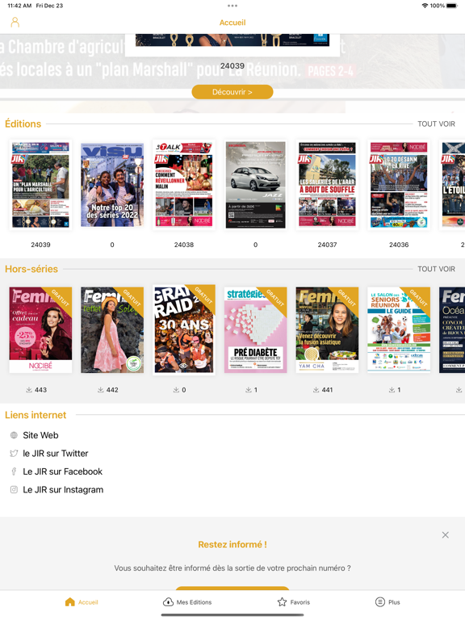Screen dimensions: 465x620
Task: Open edition 24038 Comment réveillonner malin
Action: coord(184,185)
